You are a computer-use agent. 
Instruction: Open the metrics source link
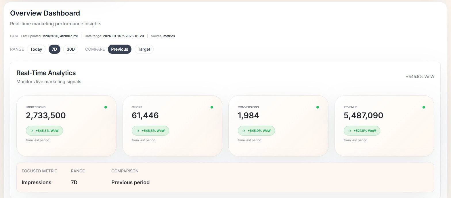(169, 36)
